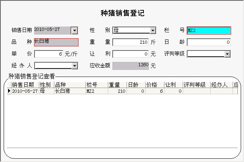The height and width of the screenshot is (162, 244).
Task: Click the 性别 column header in grid
Action: click(x=47, y=85)
